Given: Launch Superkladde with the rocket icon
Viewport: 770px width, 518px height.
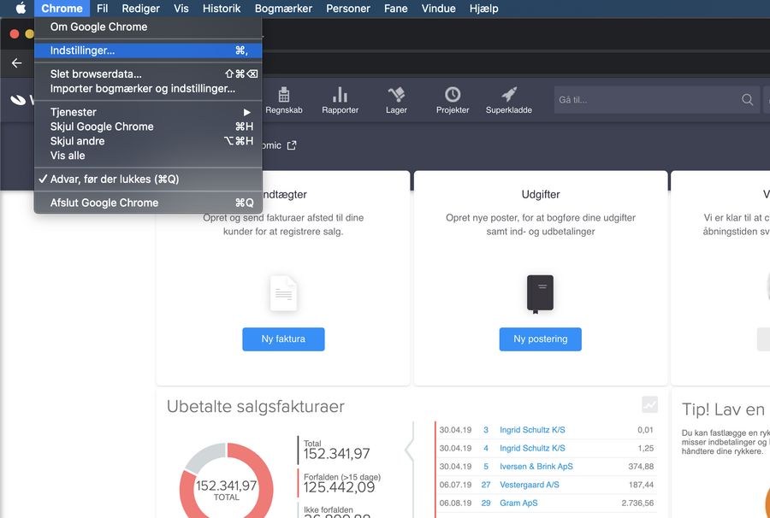Looking at the screenshot, I should pyautogui.click(x=508, y=94).
